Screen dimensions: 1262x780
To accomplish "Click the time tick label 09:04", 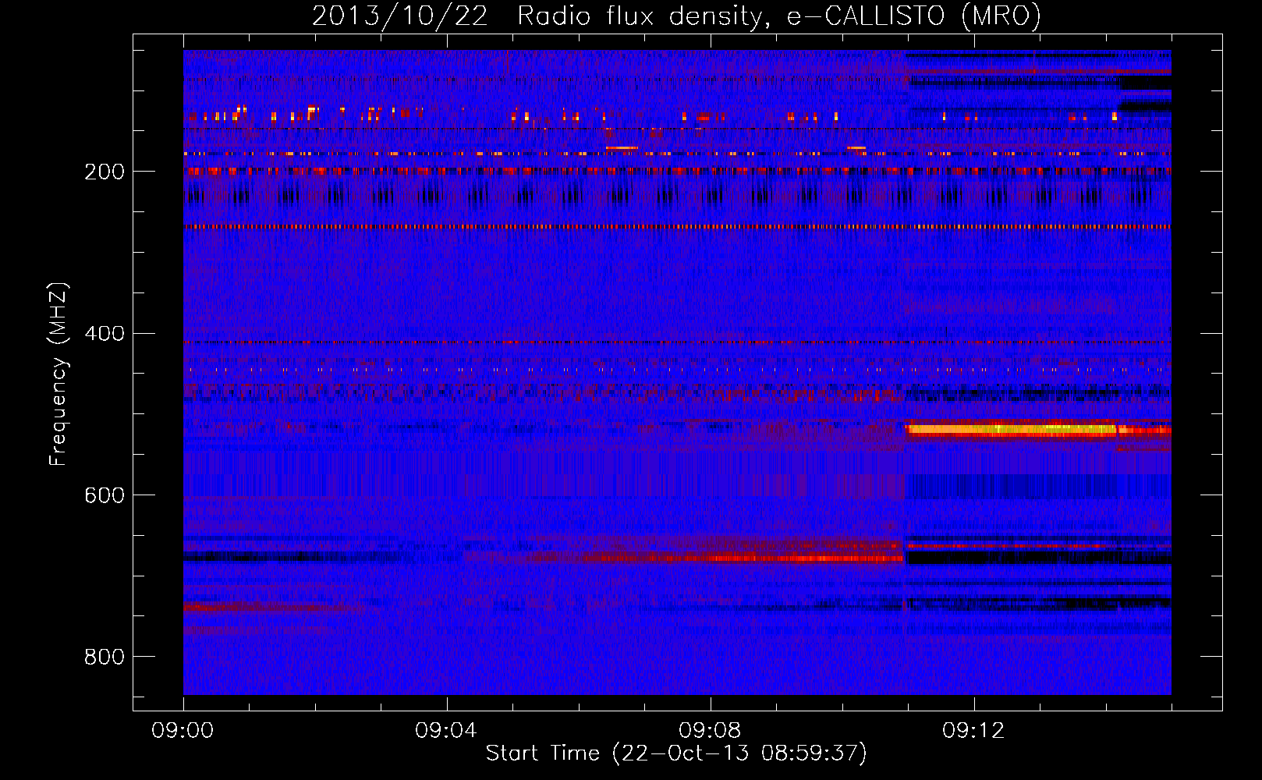I will tap(446, 731).
